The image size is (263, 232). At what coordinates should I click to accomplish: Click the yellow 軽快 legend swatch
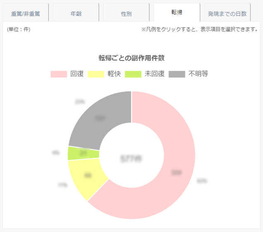tap(96, 74)
